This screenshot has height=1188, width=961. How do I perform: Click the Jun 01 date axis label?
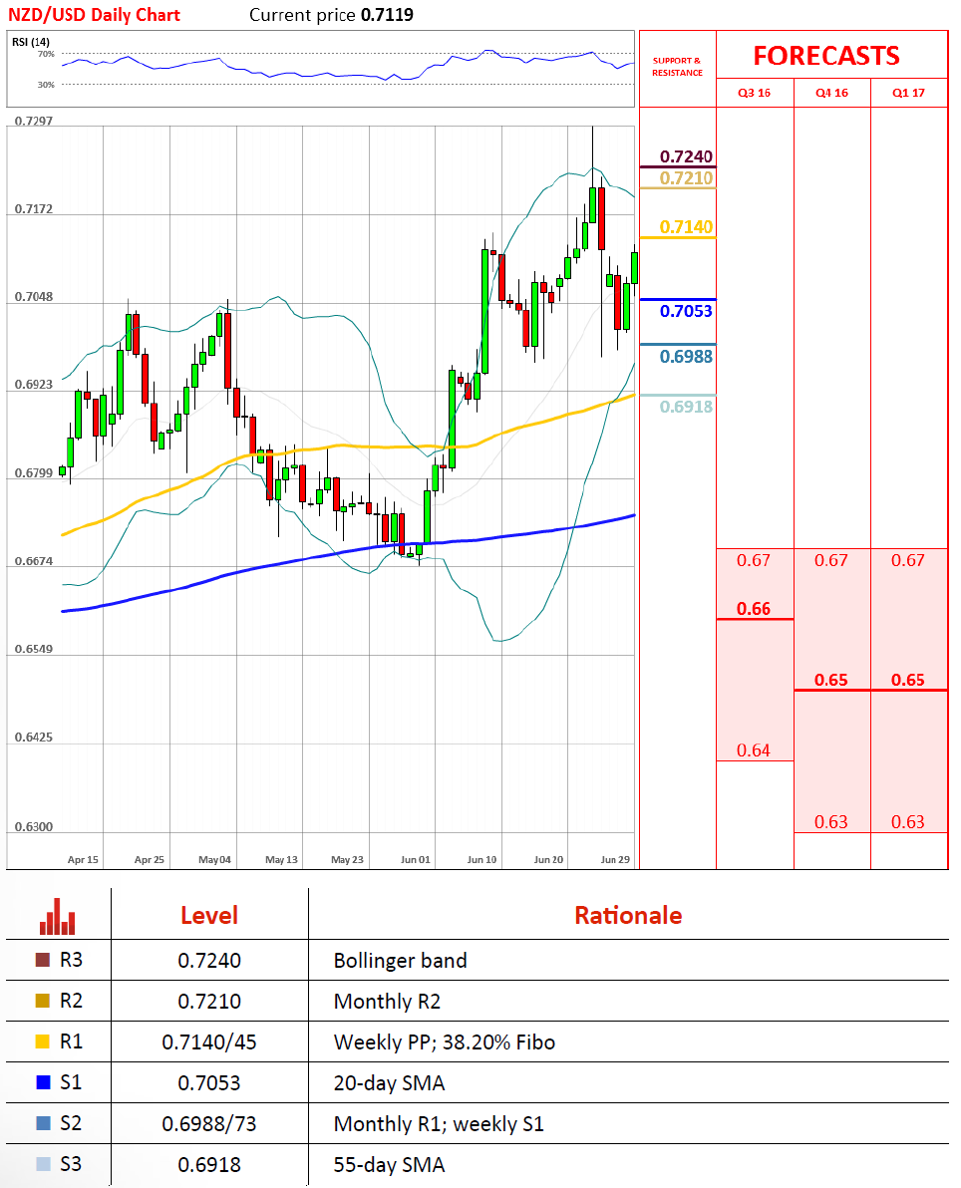click(x=416, y=860)
